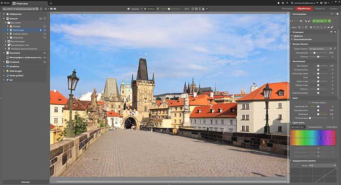Image resolution: width=341 pixels, height=185 pixels.
Task: Open the Канал RGB dropdown
Action: pos(323,165)
